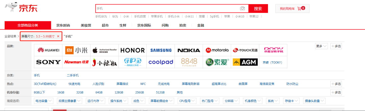
Task: Select the DOOV brand logo
Action: click(273, 50)
